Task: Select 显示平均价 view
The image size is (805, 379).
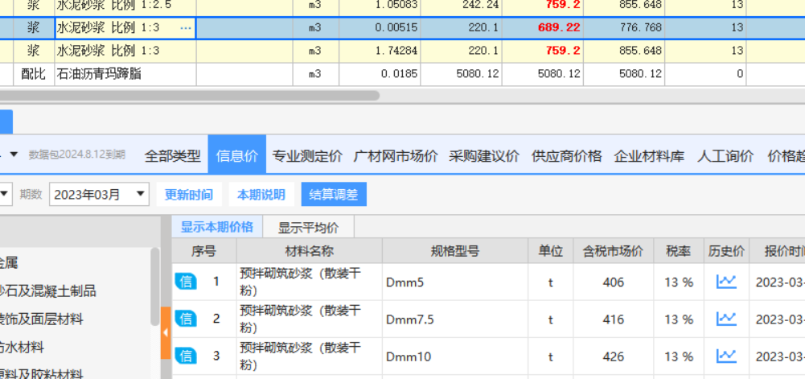Action: (308, 227)
